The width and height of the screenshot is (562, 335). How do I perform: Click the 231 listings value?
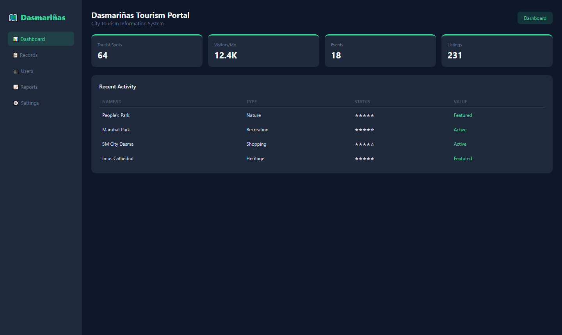point(455,55)
